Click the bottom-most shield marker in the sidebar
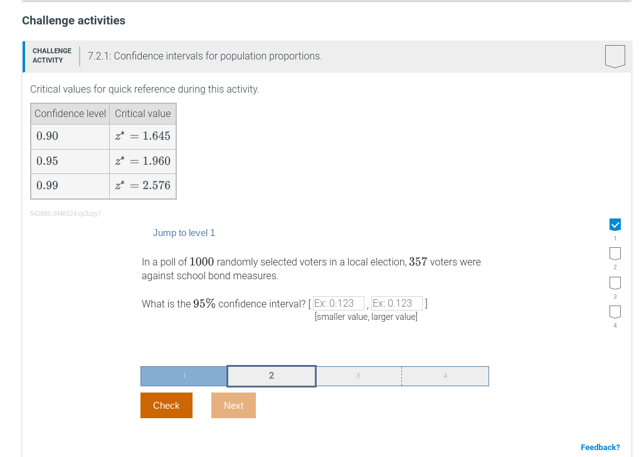This screenshot has height=457, width=639. 615,311
